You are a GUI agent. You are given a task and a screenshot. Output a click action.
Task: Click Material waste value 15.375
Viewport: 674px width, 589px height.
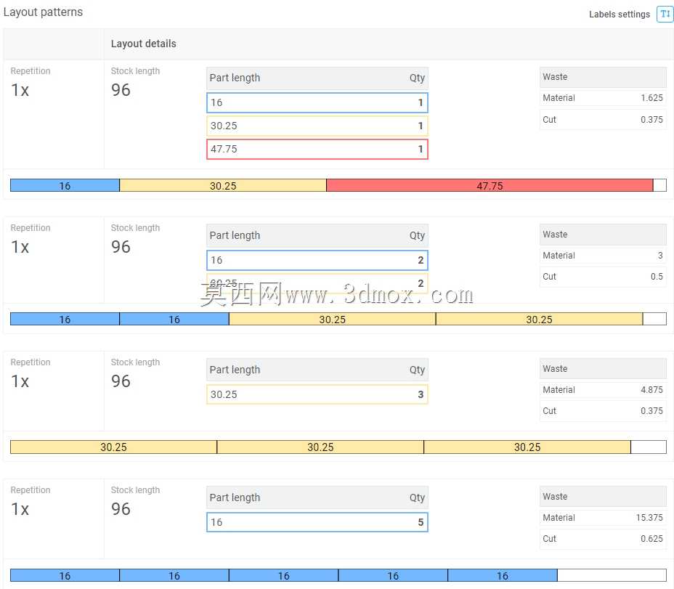(x=649, y=518)
